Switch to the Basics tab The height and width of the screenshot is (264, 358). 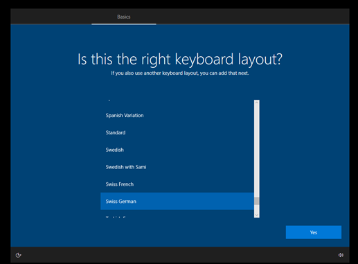(124, 17)
